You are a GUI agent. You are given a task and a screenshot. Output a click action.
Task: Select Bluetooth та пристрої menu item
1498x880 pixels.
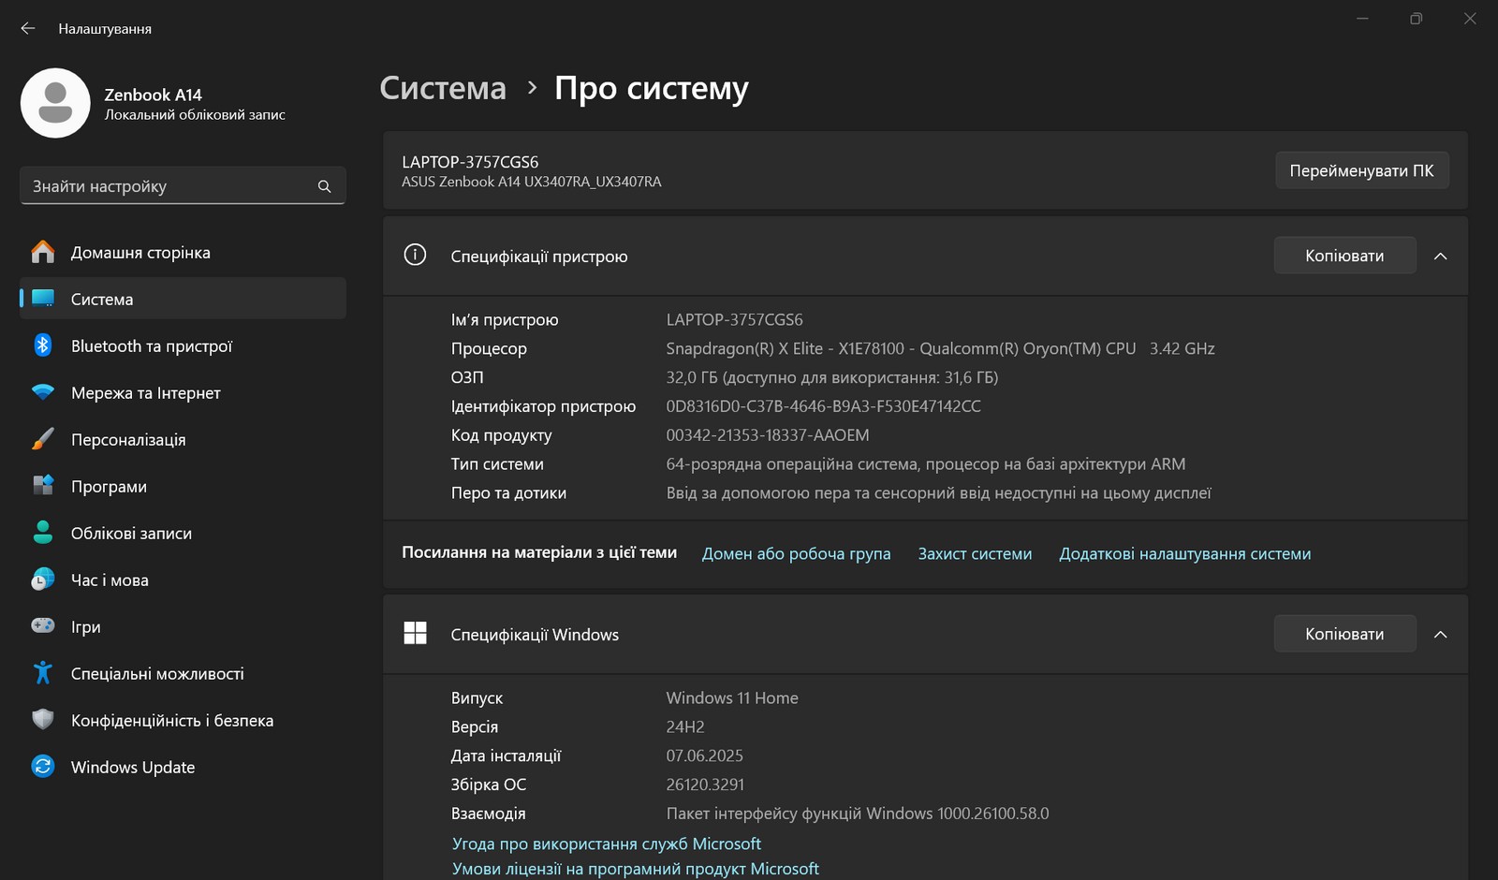183,345
